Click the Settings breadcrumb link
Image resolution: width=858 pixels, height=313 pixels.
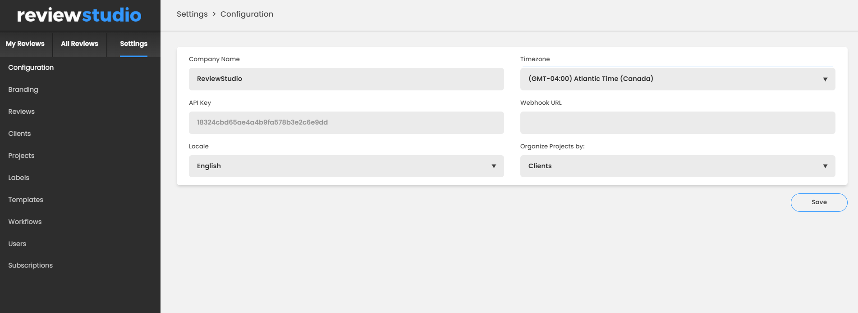192,14
